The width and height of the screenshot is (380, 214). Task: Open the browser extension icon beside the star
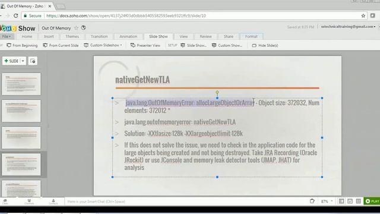[373, 16]
